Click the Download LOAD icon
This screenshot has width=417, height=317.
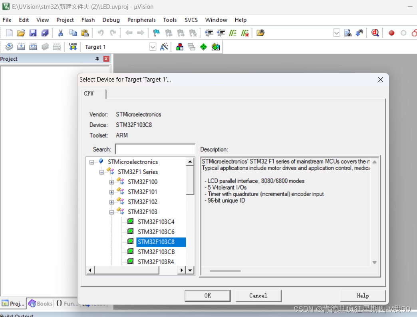(x=73, y=47)
